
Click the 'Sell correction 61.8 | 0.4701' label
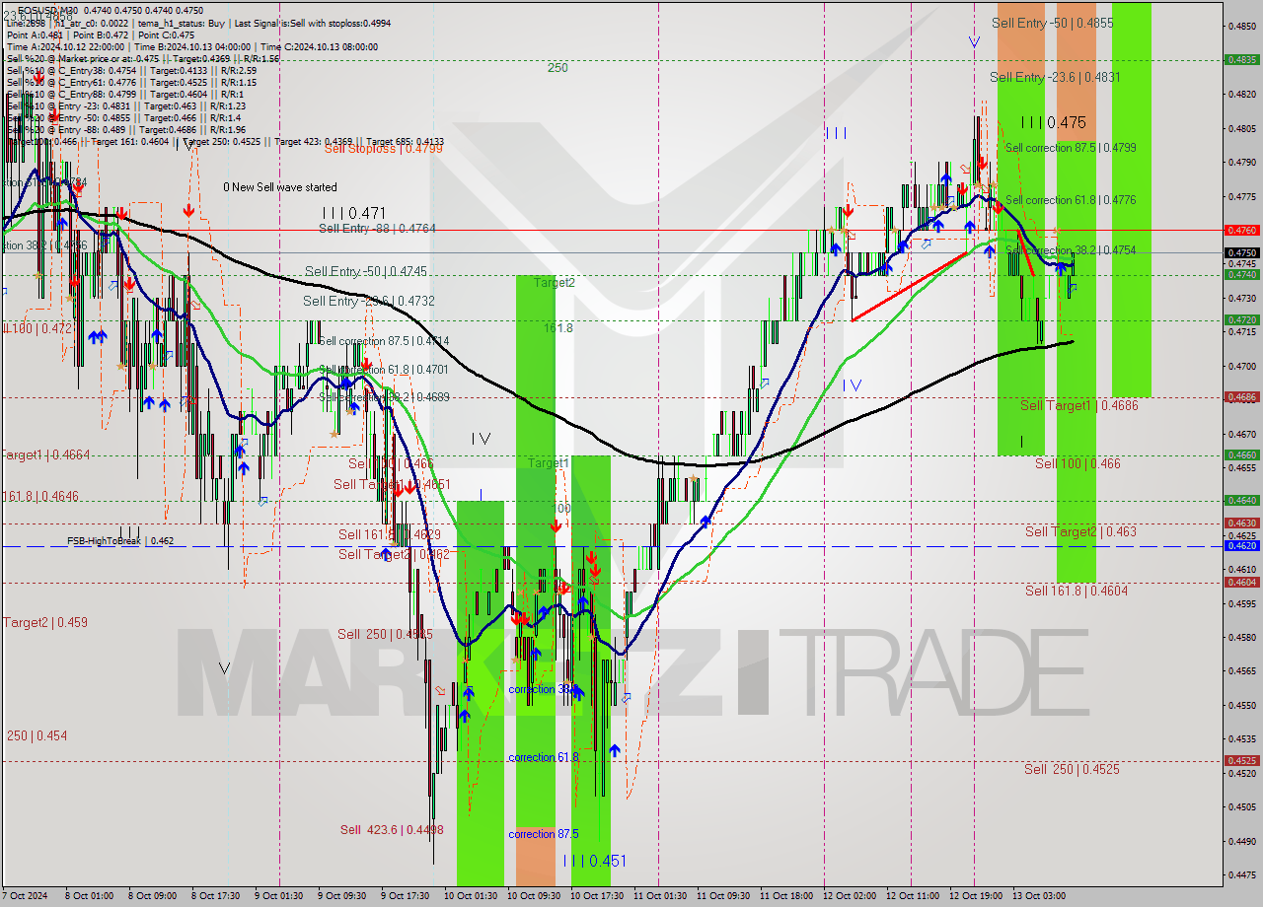click(x=383, y=370)
